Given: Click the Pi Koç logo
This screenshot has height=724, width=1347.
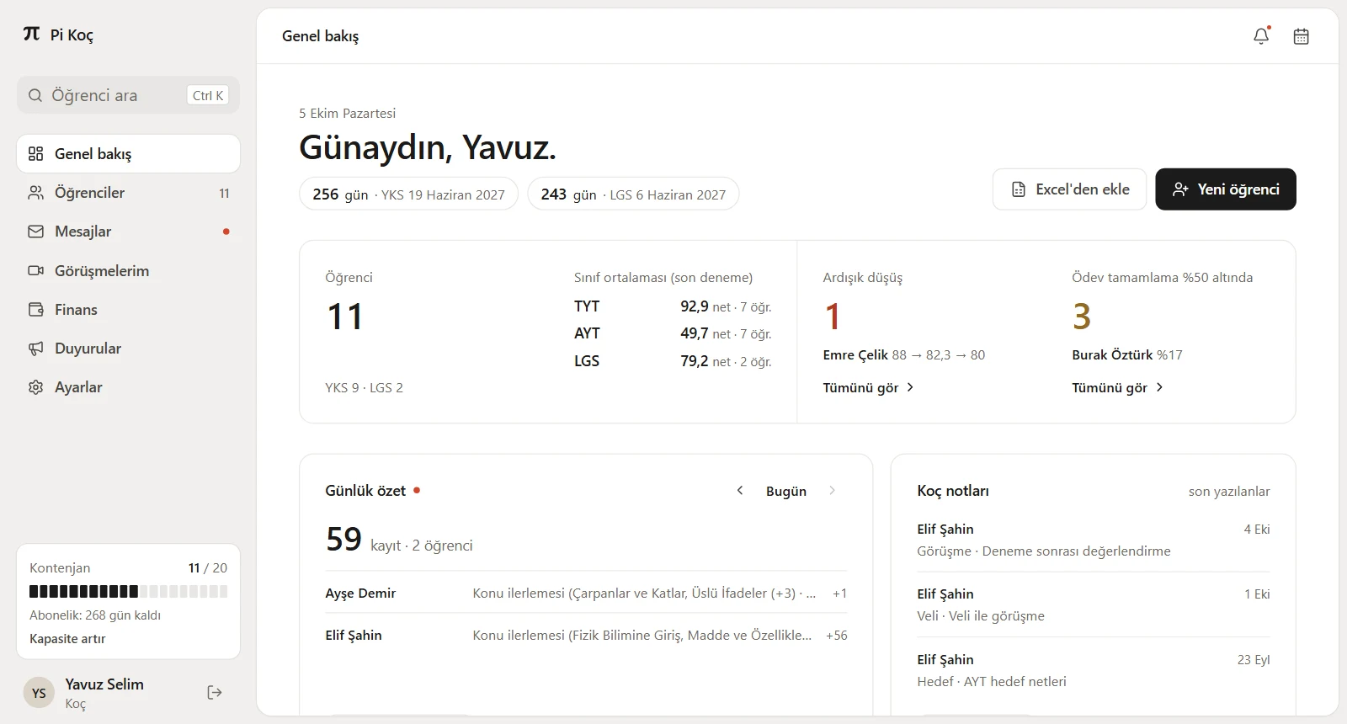Looking at the screenshot, I should tap(32, 34).
